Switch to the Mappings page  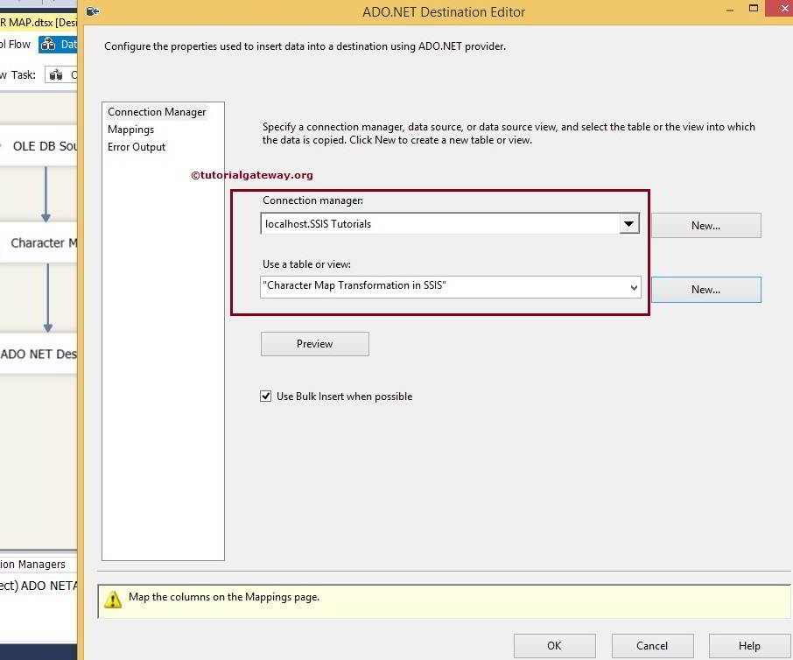click(130, 130)
